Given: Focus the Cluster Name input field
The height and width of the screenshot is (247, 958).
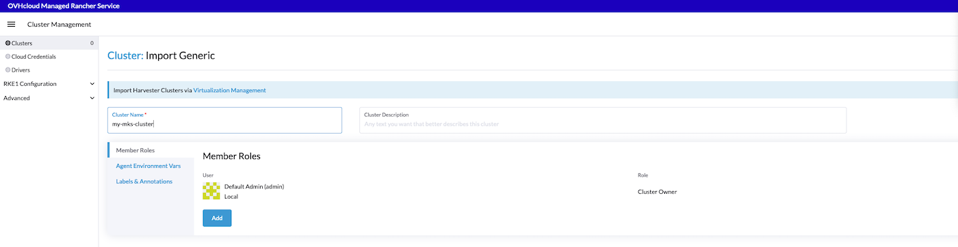Looking at the screenshot, I should pos(224,120).
